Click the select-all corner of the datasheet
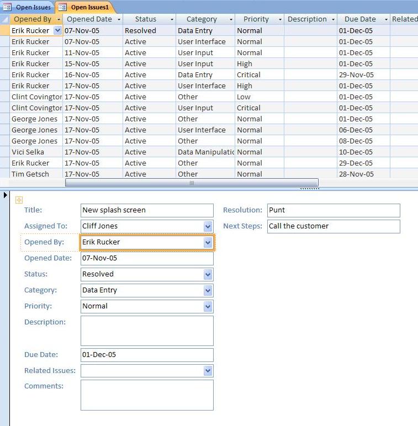 (5, 19)
